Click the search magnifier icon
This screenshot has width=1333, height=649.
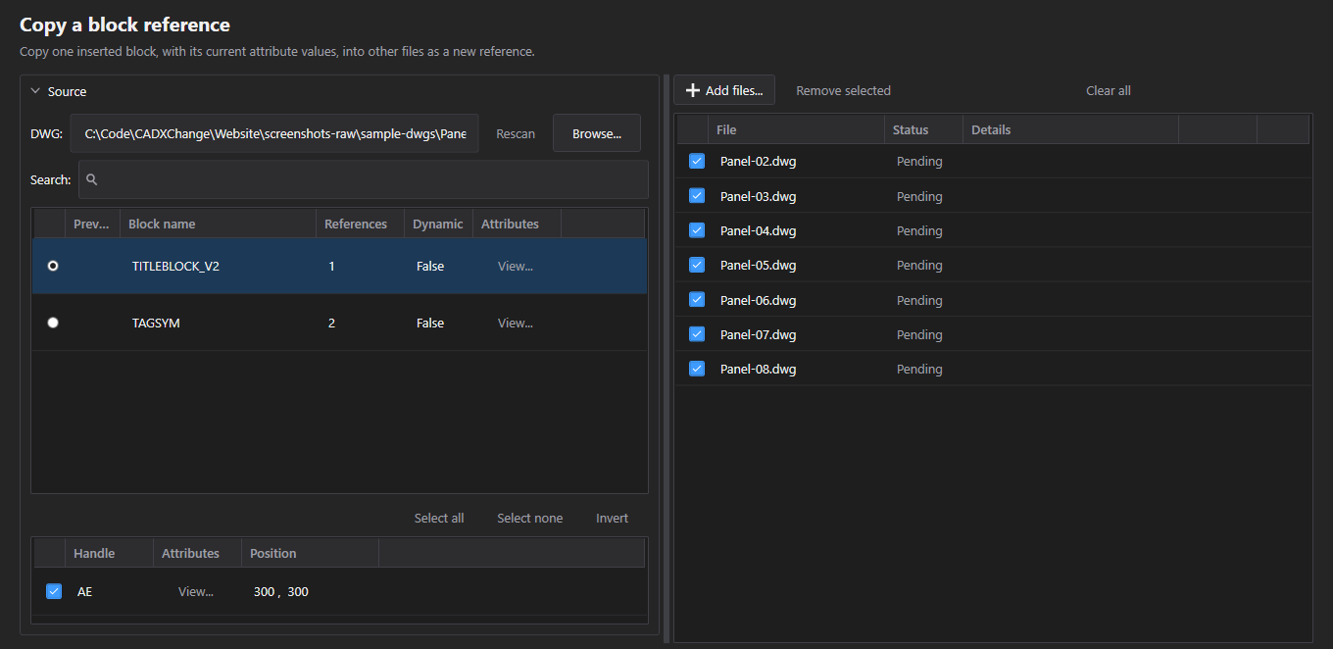[92, 179]
